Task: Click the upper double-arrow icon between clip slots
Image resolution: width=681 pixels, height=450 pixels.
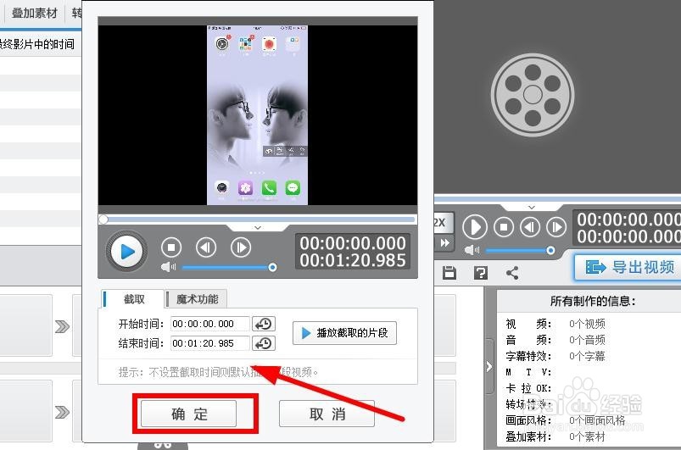Action: [62, 326]
